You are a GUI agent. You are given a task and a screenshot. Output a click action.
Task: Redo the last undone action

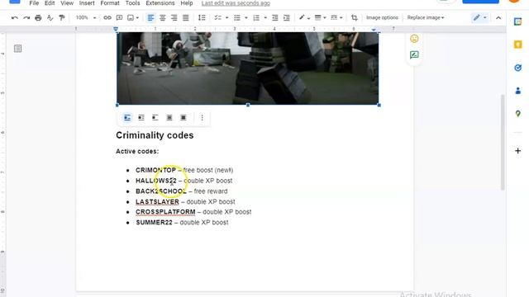coord(26,17)
